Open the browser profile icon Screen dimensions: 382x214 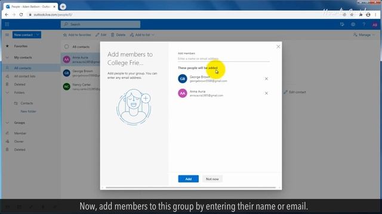(x=368, y=14)
